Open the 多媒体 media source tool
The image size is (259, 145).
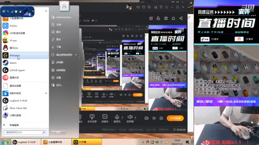tap(105, 119)
